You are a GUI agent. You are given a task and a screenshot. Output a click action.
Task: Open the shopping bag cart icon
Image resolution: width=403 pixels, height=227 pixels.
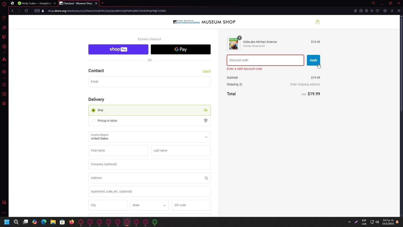click(x=318, y=22)
